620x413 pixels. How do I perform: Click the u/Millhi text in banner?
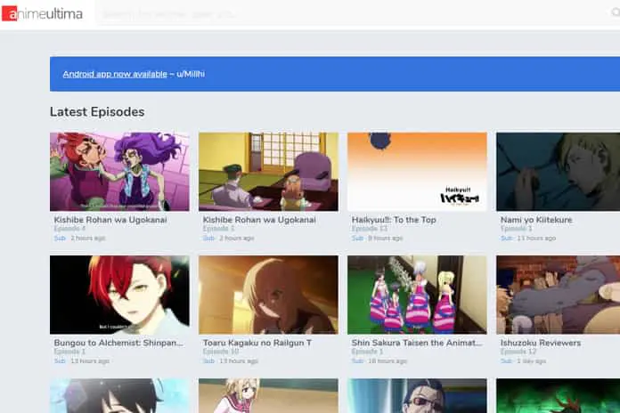(x=191, y=74)
